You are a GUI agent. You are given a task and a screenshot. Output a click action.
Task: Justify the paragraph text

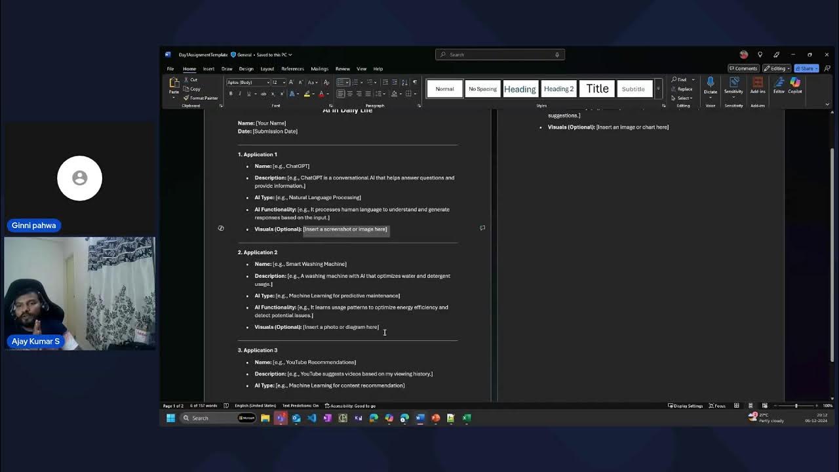tap(368, 94)
